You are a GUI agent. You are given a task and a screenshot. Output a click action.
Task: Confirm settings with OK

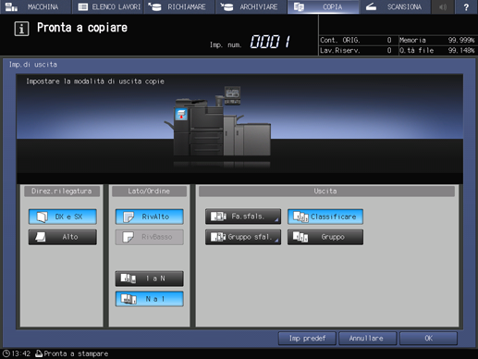point(428,339)
